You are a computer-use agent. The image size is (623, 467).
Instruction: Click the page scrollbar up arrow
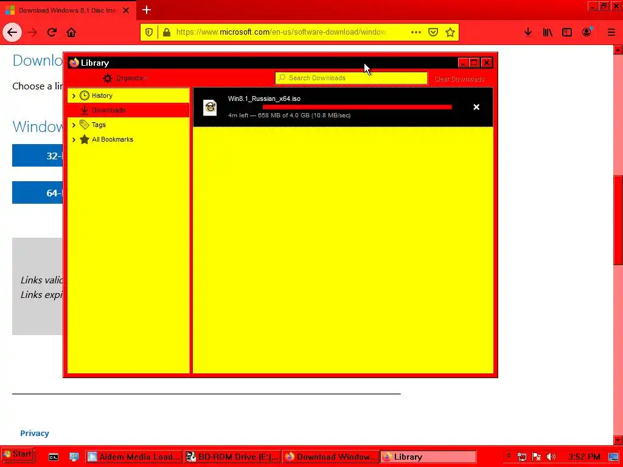[x=618, y=50]
